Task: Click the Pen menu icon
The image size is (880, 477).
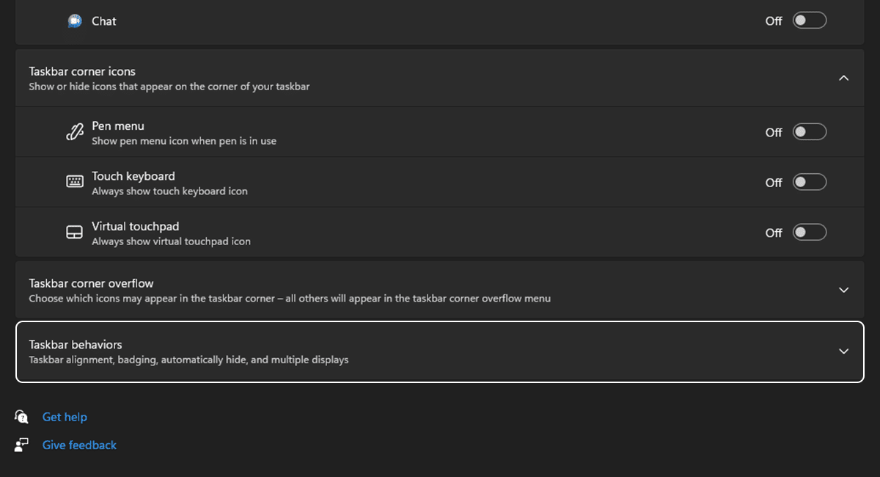Action: (x=75, y=132)
